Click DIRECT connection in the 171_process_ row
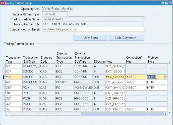The width and height of the screenshot is (173, 125). click(x=136, y=82)
